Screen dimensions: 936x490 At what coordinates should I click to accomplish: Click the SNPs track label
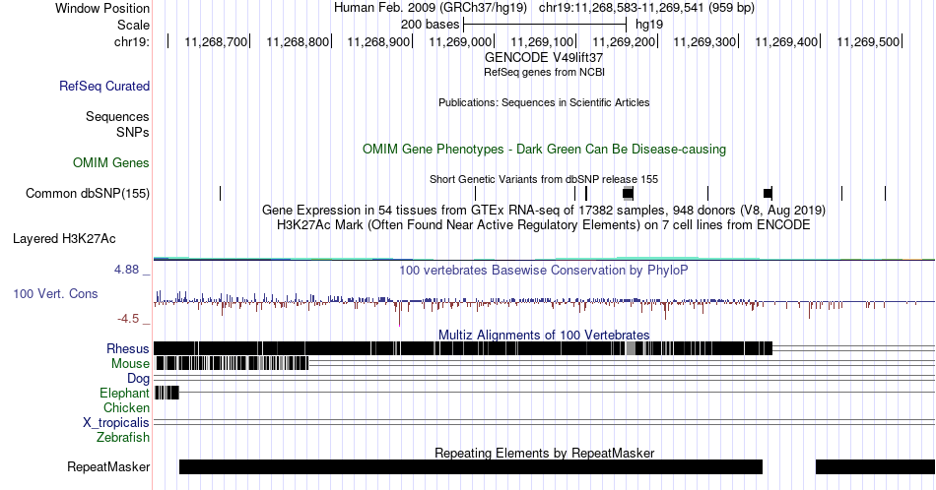click(133, 132)
